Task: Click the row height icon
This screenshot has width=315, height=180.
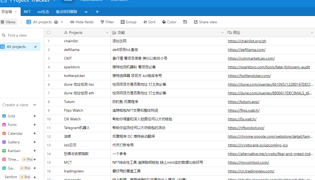Action: click(185, 22)
